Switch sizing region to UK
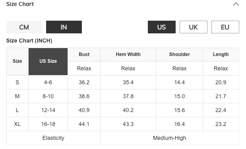The image size is (246, 149). 194,27
